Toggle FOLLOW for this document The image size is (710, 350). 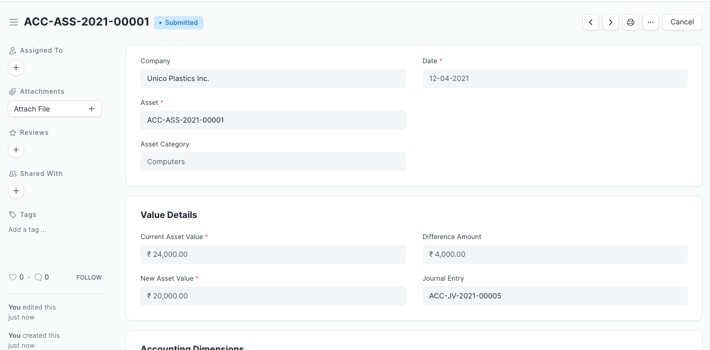coord(89,277)
